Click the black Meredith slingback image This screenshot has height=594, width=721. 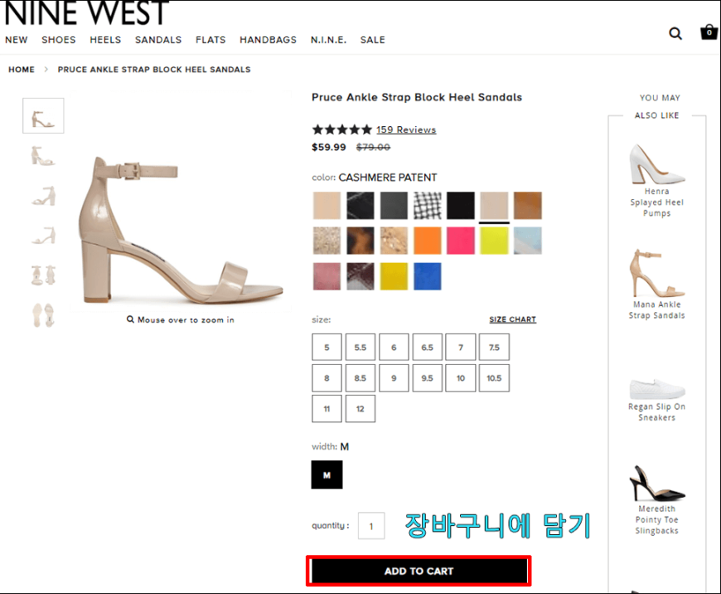tap(656, 483)
